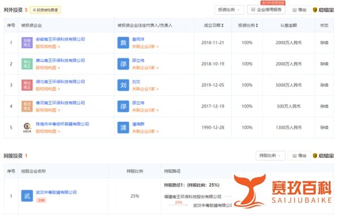
Task: Open legal representative 詹同洋 profile link
Action: [138, 39]
